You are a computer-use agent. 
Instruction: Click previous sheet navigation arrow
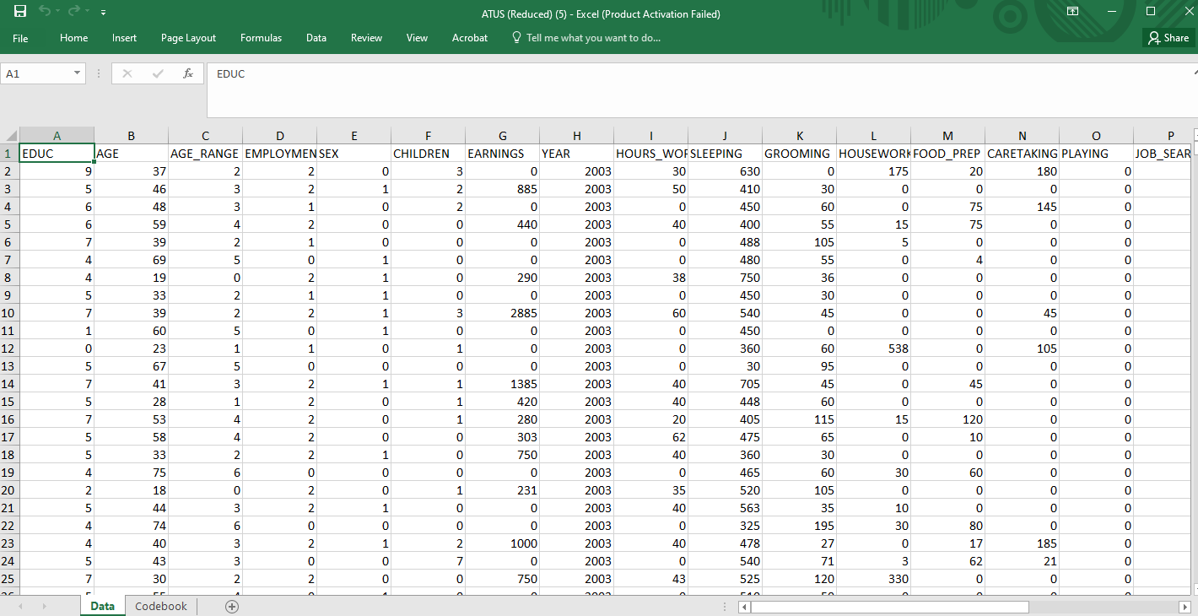(20, 607)
